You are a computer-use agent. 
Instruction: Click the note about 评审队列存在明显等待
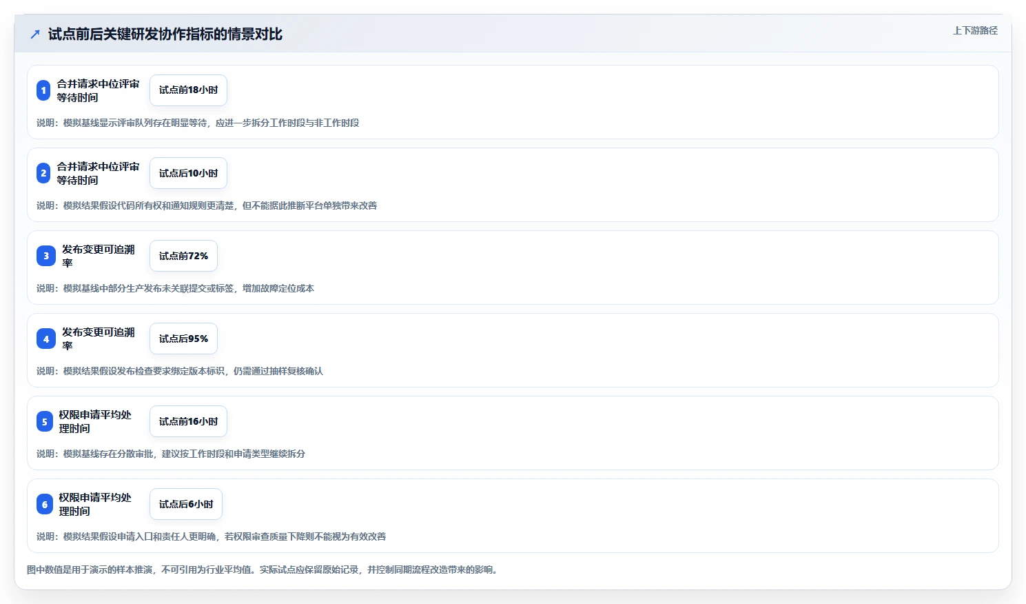[198, 123]
